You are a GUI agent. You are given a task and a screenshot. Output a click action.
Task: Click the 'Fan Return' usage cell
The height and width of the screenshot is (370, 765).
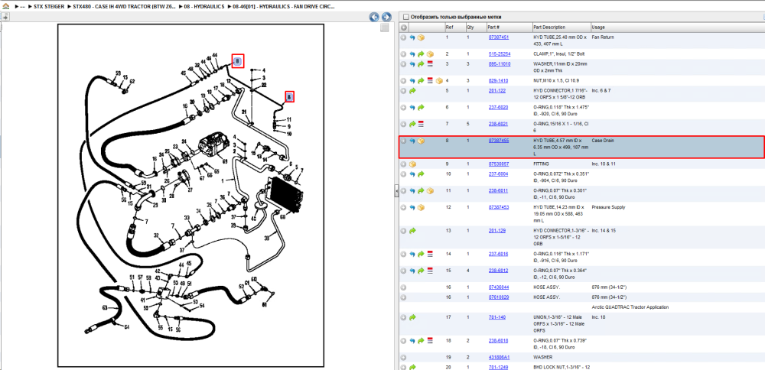coord(603,37)
